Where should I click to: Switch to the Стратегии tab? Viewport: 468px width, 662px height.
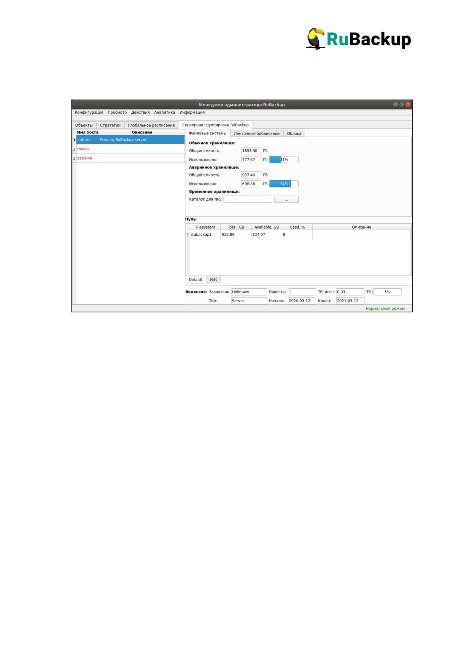click(x=110, y=125)
